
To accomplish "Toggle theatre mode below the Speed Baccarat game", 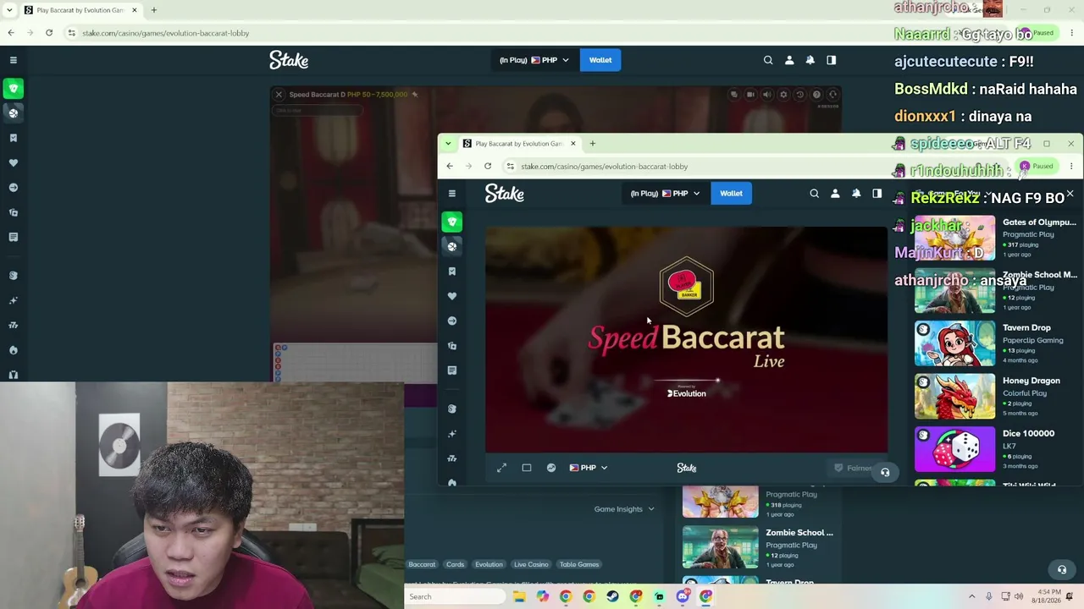I will (x=527, y=468).
